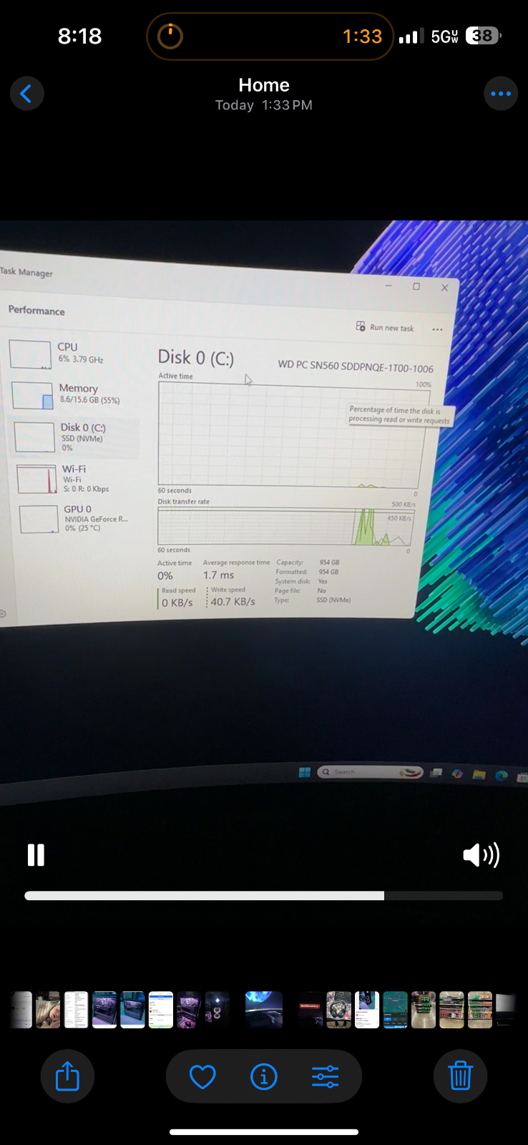
Task: Open the three-dot More options menu
Action: (x=501, y=94)
